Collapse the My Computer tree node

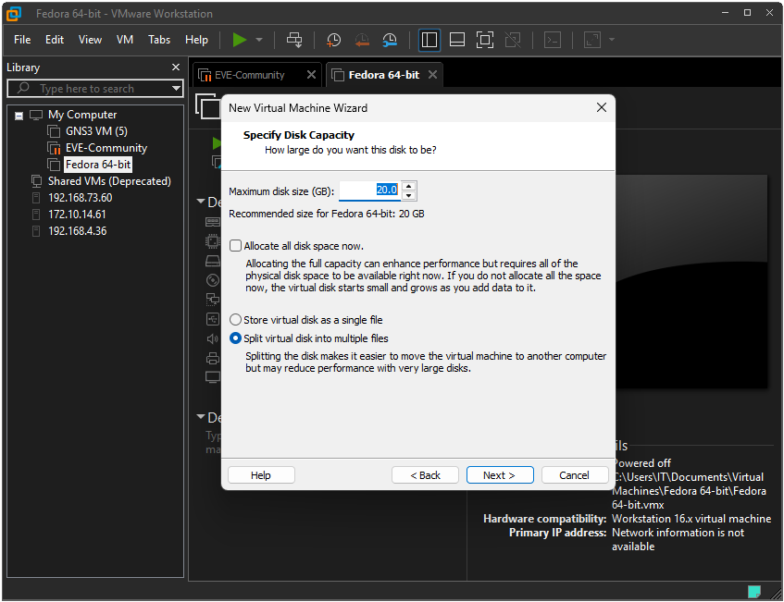pos(19,116)
